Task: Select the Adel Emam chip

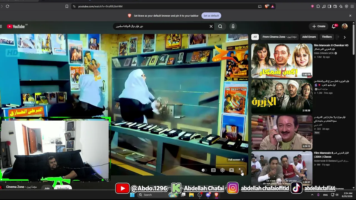Action: coord(309,37)
